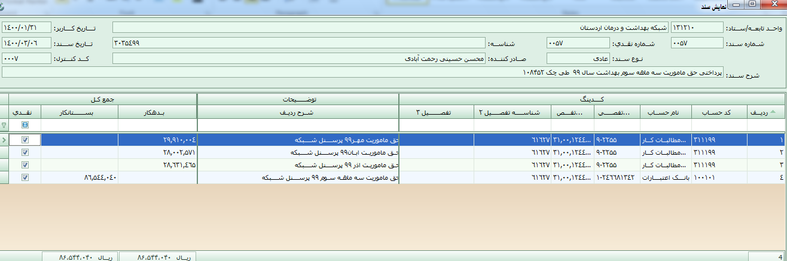
Task: Click the کدینگ band header
Action: (x=591, y=99)
